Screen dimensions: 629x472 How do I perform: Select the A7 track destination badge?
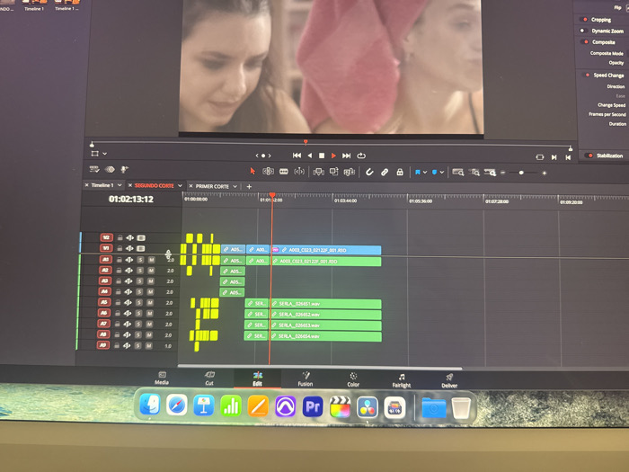coord(103,324)
